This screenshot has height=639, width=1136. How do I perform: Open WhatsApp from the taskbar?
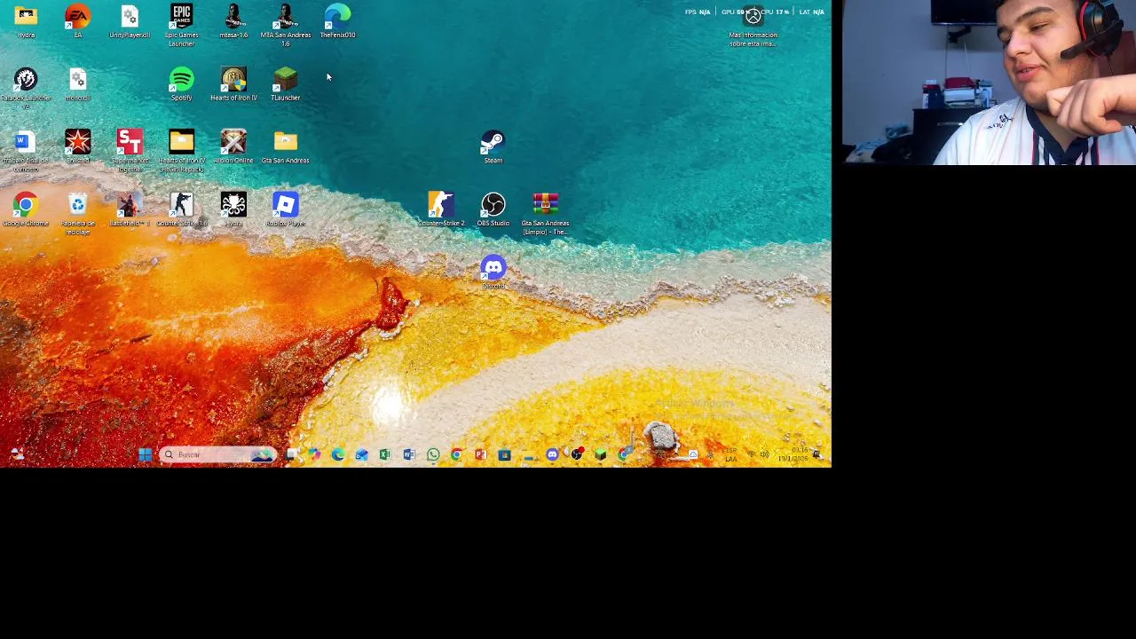click(433, 454)
